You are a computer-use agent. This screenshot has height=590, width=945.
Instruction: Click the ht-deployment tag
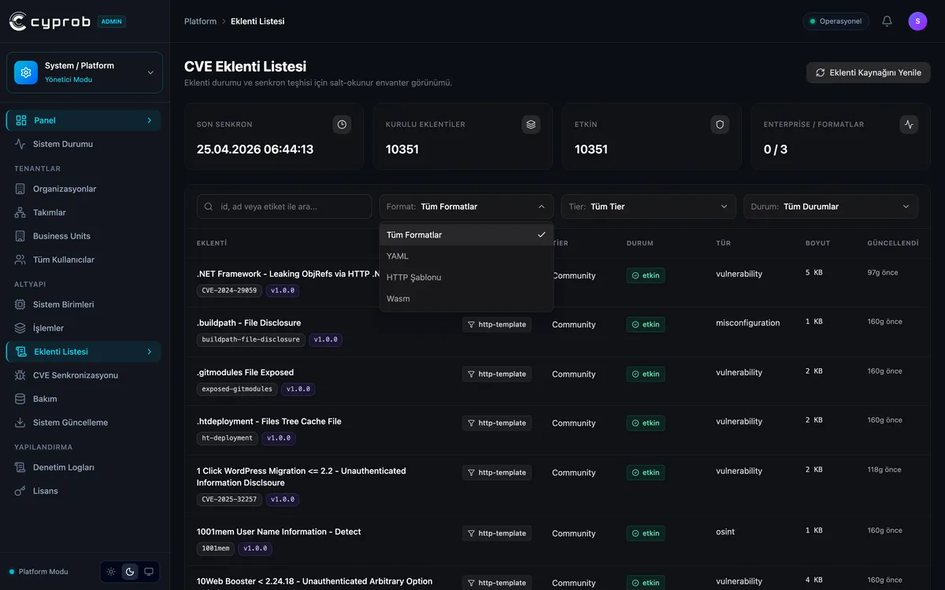coord(228,438)
